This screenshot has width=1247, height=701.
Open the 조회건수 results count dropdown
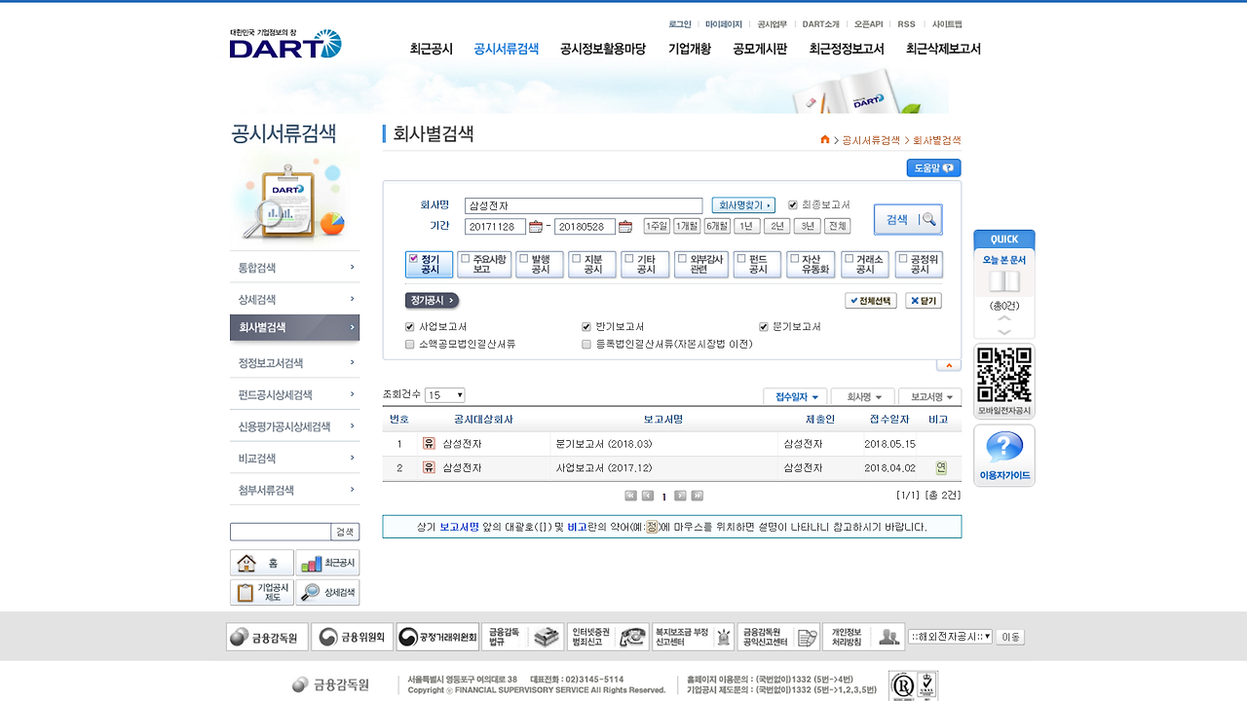coord(445,395)
